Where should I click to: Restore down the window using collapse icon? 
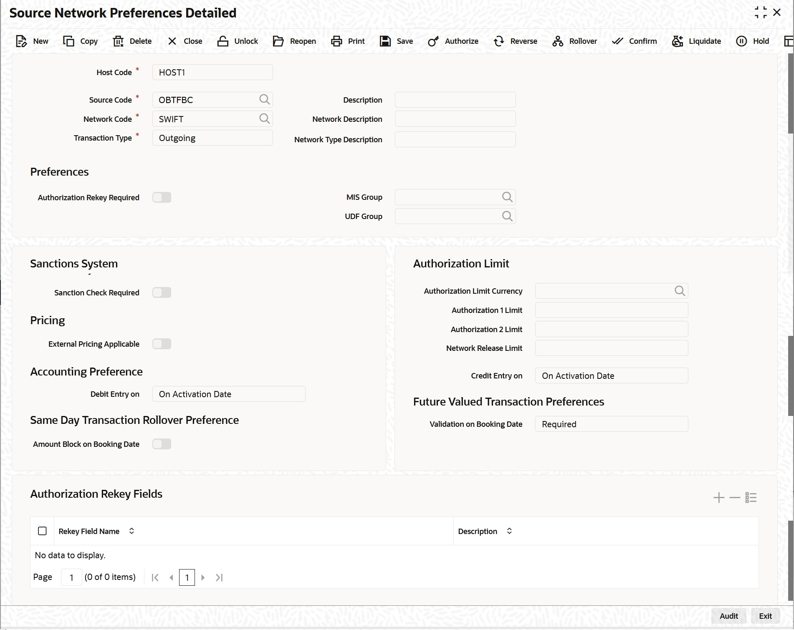[x=761, y=13]
